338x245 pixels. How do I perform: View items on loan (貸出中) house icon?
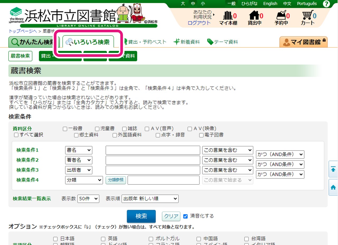(x=255, y=17)
